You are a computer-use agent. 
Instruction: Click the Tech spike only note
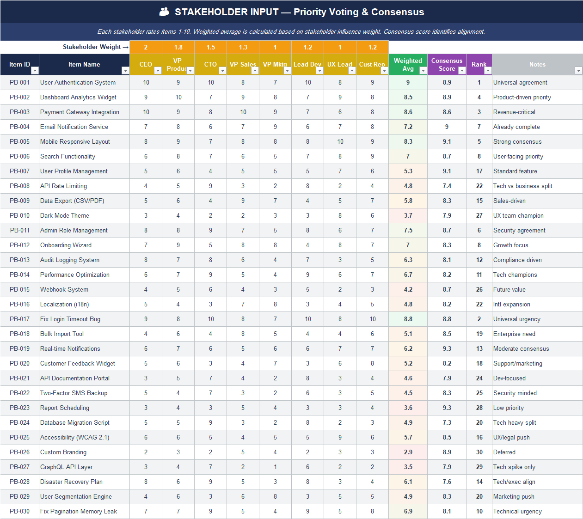tap(537, 467)
